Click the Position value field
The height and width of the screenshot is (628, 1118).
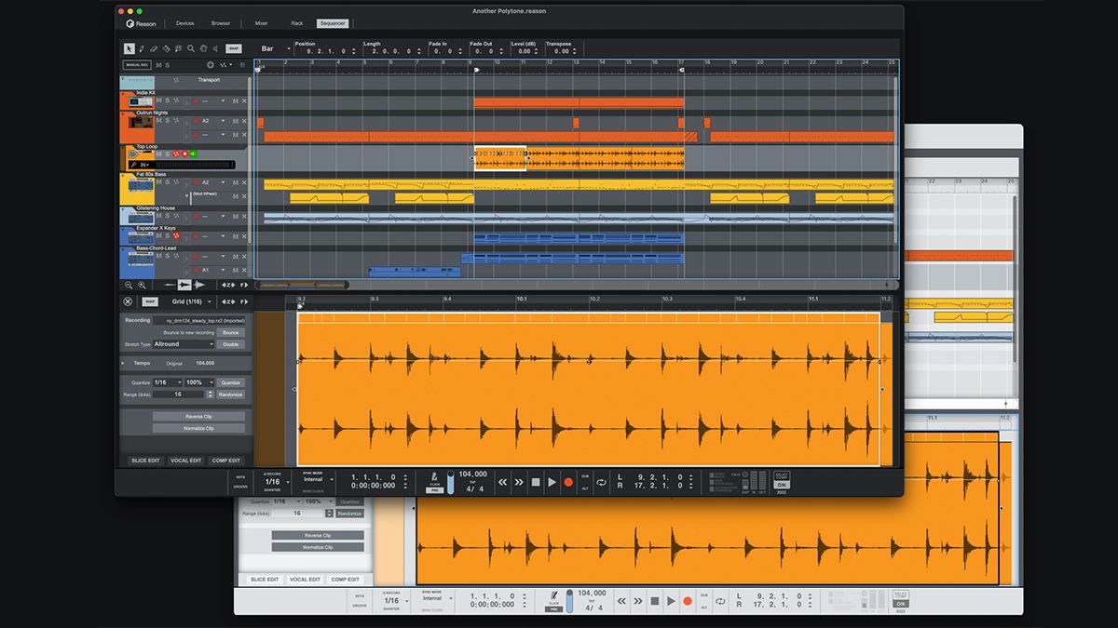point(322,51)
